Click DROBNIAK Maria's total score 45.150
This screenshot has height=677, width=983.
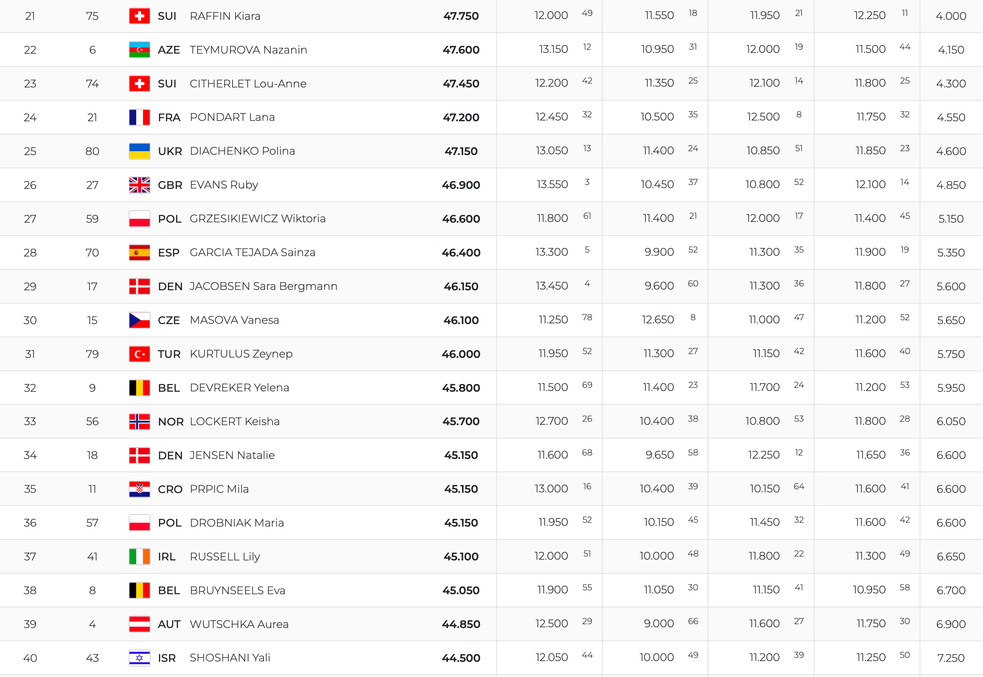[461, 523]
